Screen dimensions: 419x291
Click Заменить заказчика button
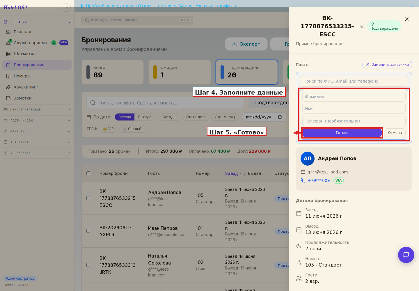click(x=387, y=65)
